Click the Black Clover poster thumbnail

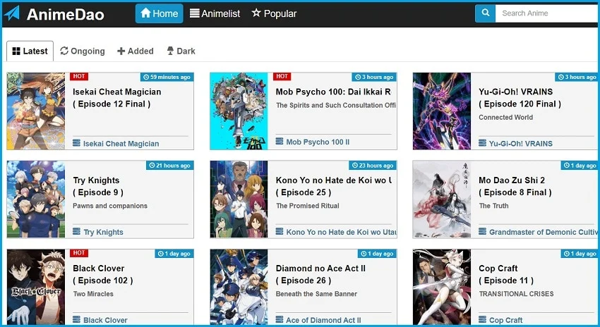[x=36, y=287]
